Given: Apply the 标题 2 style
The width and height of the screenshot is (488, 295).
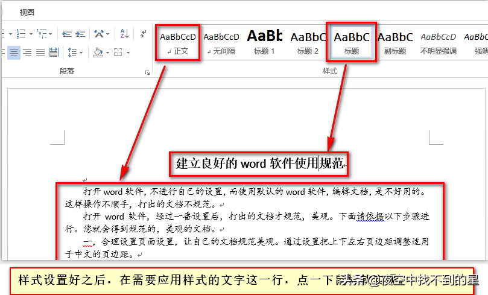Looking at the screenshot, I should [308, 43].
